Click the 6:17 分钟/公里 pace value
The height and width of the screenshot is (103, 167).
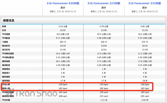pyautogui.click(x=63, y=38)
